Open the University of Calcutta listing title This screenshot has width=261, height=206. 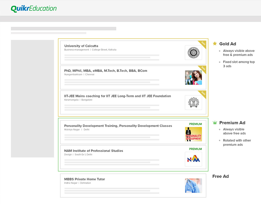81,46
